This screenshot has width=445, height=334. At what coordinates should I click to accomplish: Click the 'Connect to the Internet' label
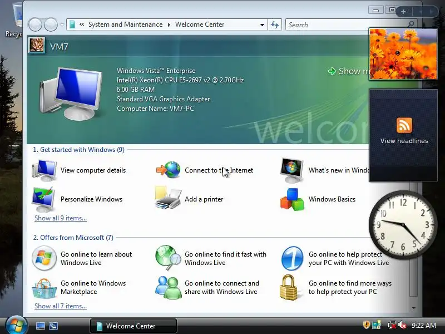pos(219,170)
